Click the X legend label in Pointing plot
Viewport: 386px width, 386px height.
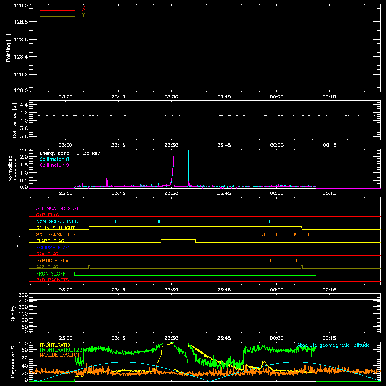pos(83,9)
